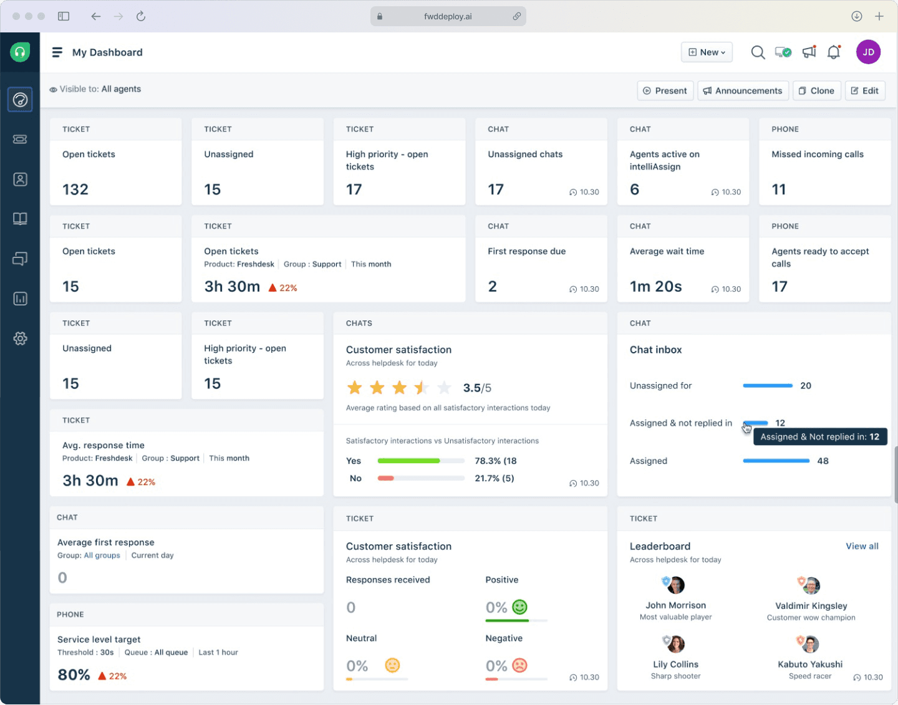Viewport: 898px width, 705px height.
Task: Click the red No satisfaction bar
Action: 386,479
